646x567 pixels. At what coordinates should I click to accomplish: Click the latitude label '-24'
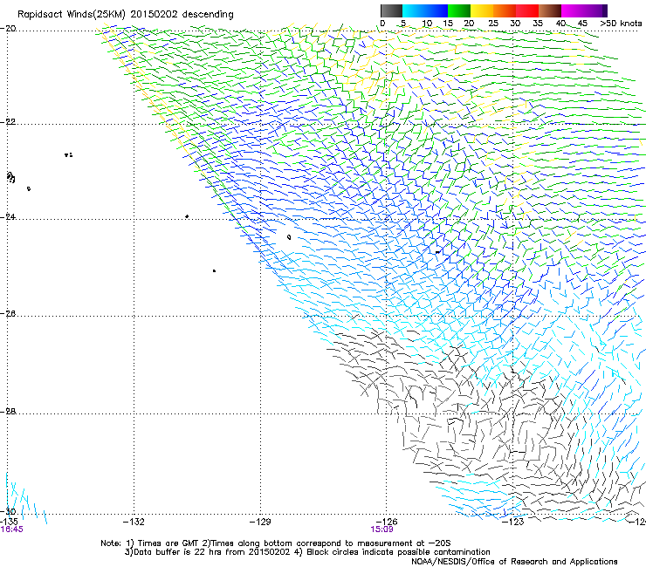8,216
